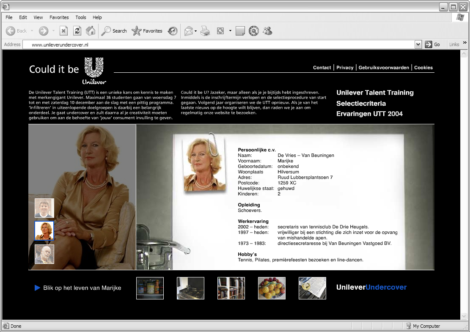View the newspaper photo thumbnail
470x332 pixels.
tap(312, 288)
